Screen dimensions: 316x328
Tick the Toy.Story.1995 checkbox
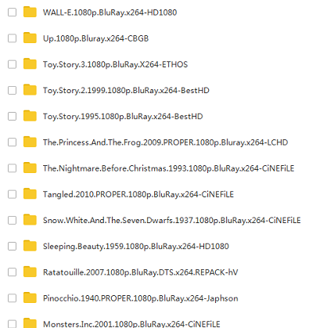click(x=12, y=116)
